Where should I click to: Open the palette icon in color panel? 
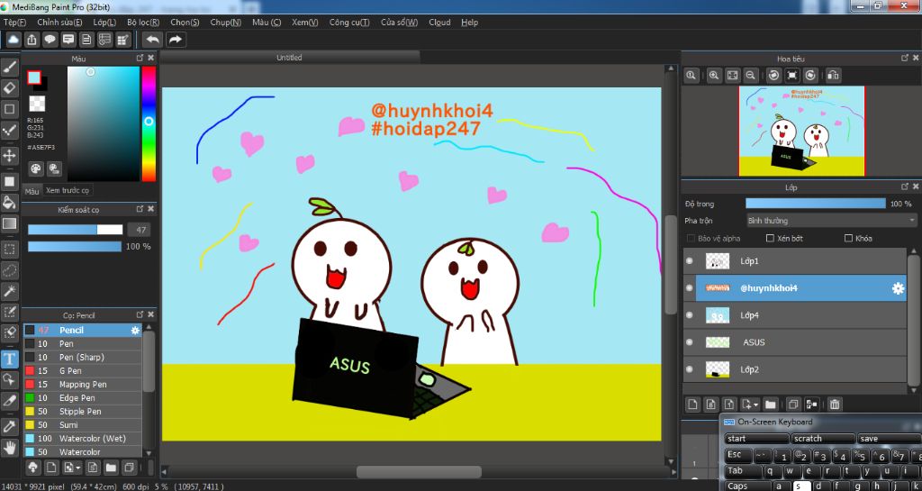coord(36,168)
